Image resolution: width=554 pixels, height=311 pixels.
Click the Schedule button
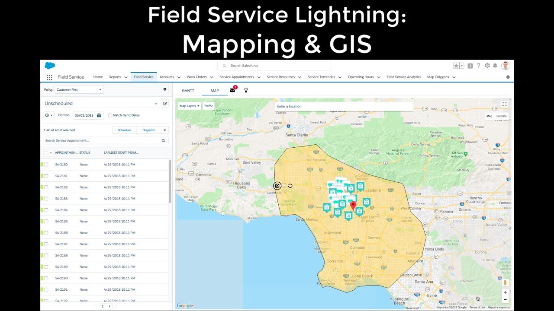tap(125, 130)
